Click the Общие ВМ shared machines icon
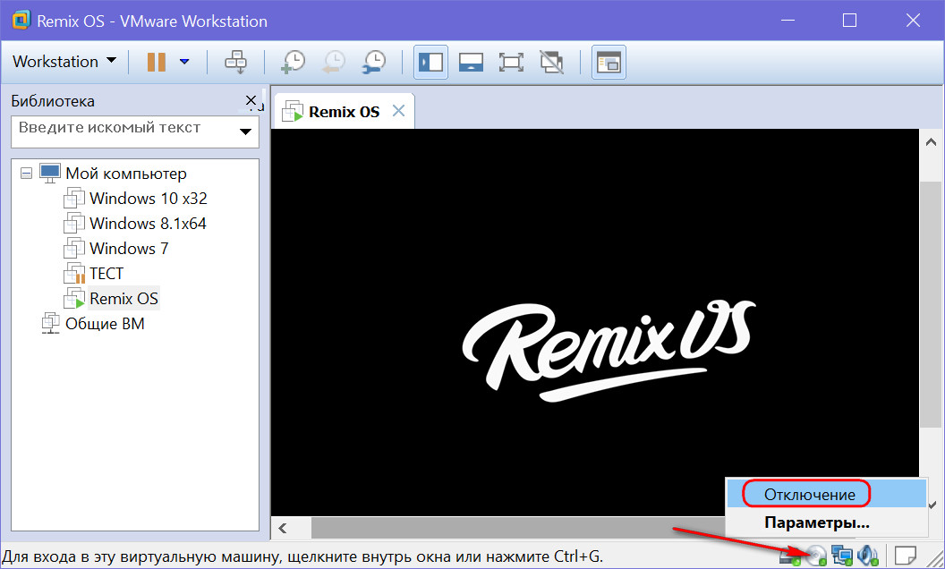The image size is (945, 569). click(x=50, y=324)
